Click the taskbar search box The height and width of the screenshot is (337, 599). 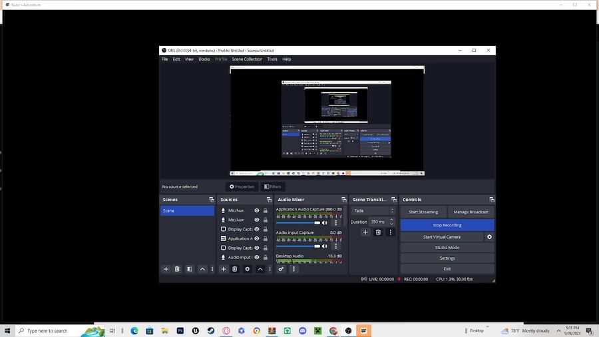pyautogui.click(x=61, y=331)
